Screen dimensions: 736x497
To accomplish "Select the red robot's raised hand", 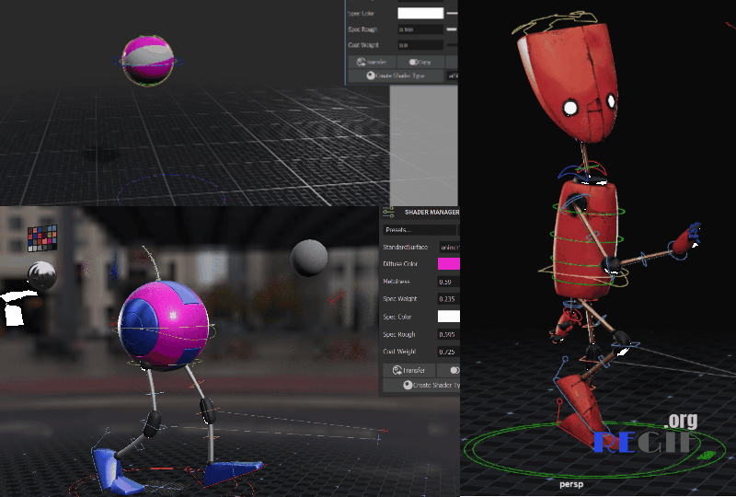I will (684, 239).
